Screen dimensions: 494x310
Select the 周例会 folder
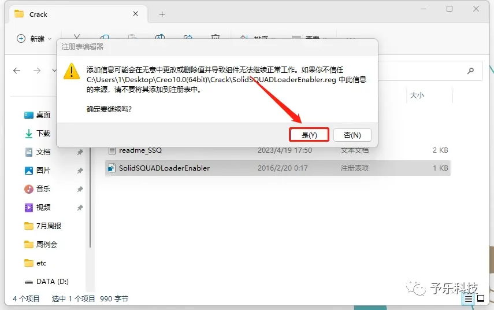coord(40,245)
